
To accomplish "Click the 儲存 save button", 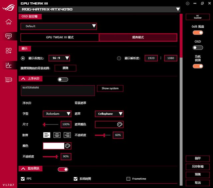I will 198,159.
